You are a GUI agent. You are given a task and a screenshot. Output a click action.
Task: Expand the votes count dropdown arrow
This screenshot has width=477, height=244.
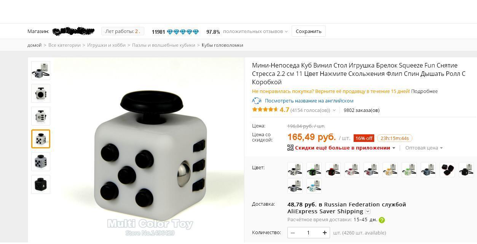pyautogui.click(x=334, y=110)
